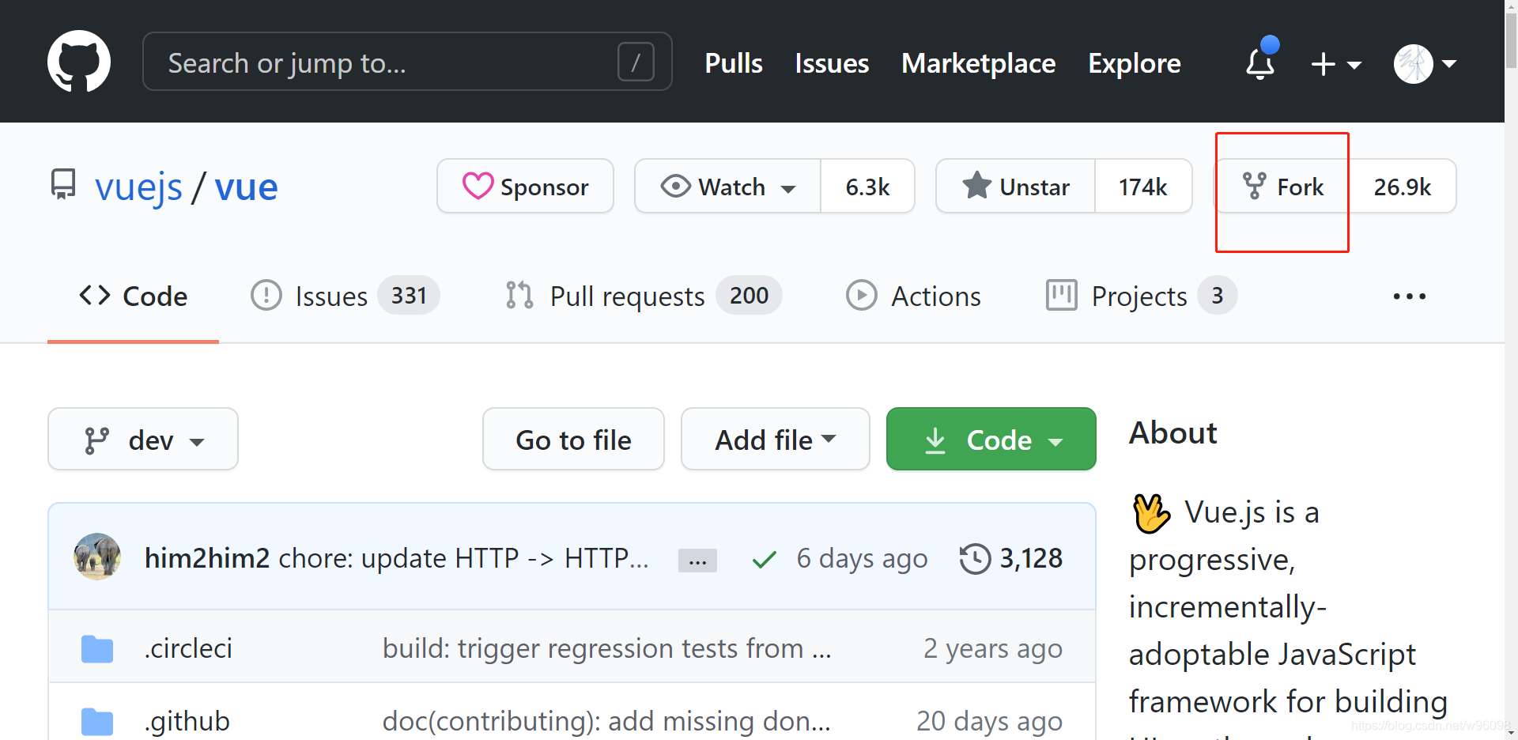Select the Code tab
Viewport: 1518px width, 740px height.
tap(133, 296)
